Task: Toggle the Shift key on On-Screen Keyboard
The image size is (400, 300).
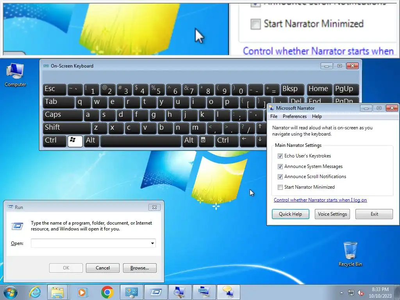Action: tap(67, 128)
